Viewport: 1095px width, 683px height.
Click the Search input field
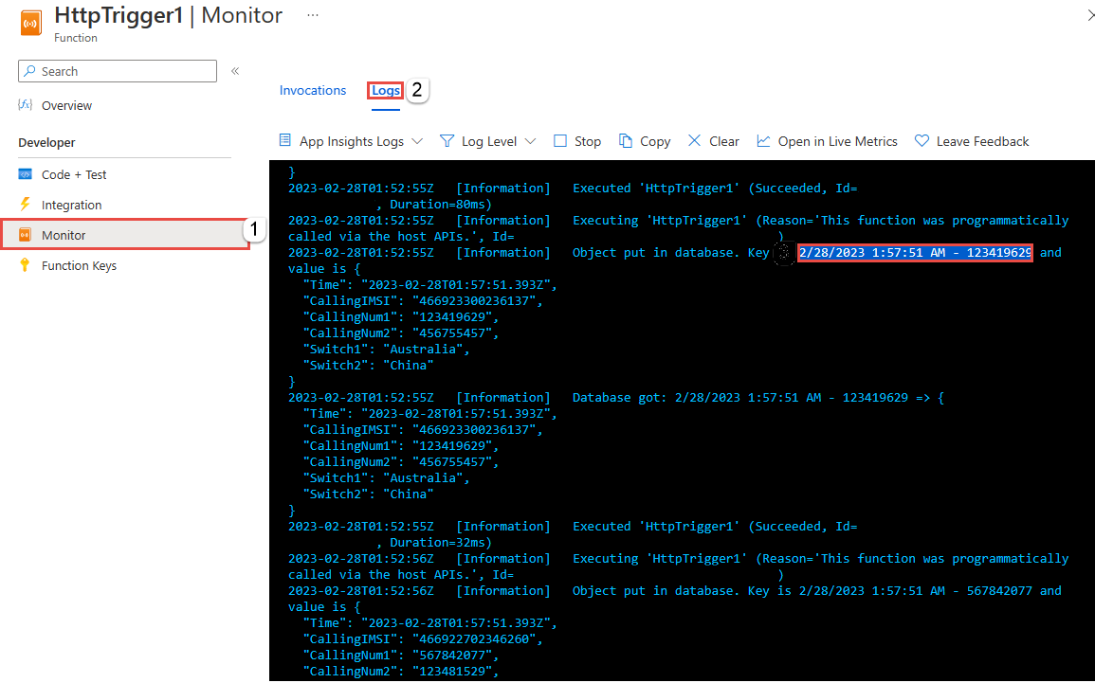[117, 70]
